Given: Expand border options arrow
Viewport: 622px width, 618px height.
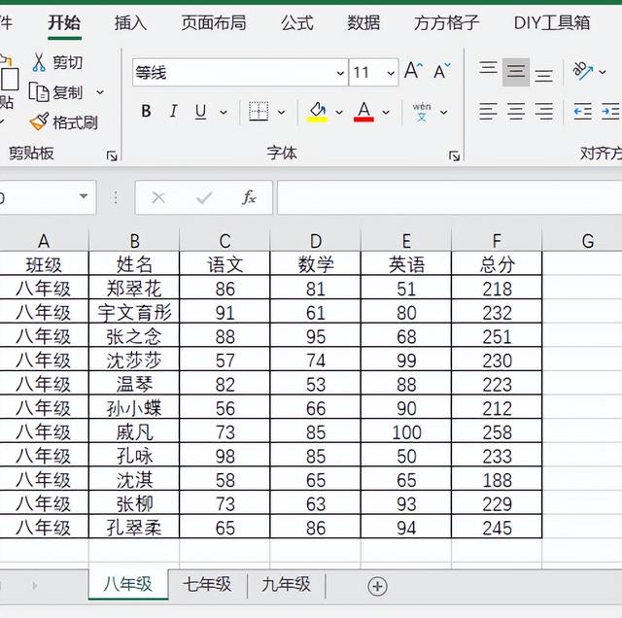Looking at the screenshot, I should point(281,113).
